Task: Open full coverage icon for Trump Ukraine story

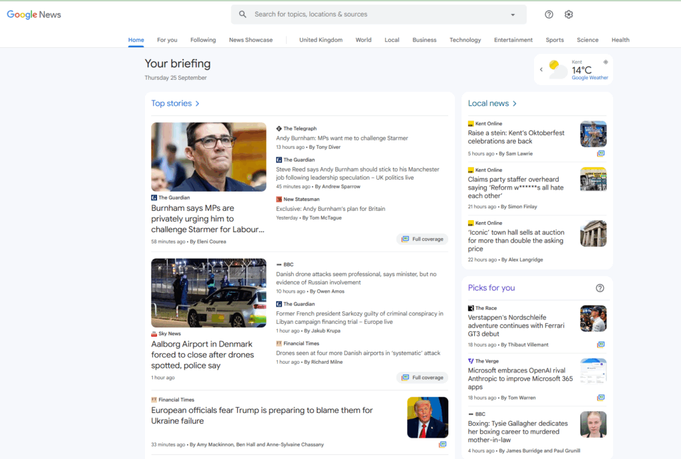Action: [442, 444]
